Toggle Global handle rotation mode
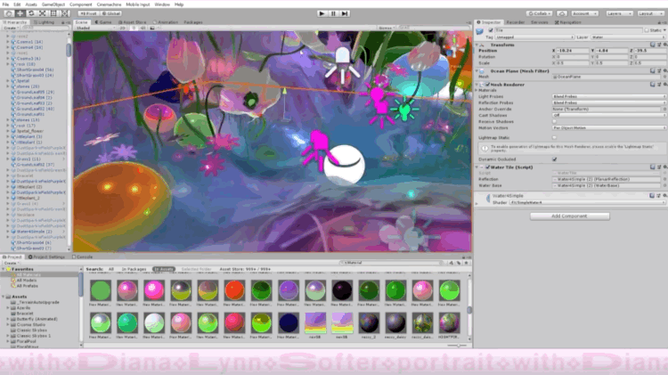Screen dimensions: 668x375 coord(110,13)
